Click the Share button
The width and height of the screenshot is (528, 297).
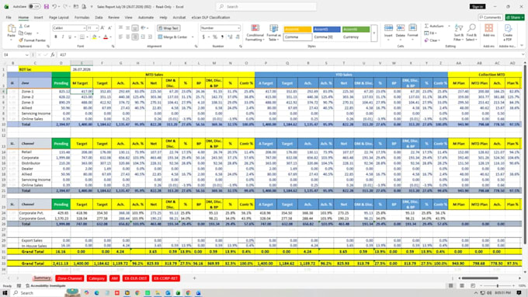pos(515,18)
